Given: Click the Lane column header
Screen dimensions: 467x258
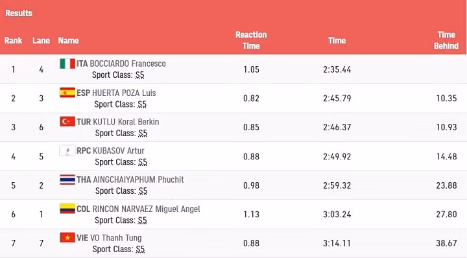Looking at the screenshot, I should click(x=41, y=40).
